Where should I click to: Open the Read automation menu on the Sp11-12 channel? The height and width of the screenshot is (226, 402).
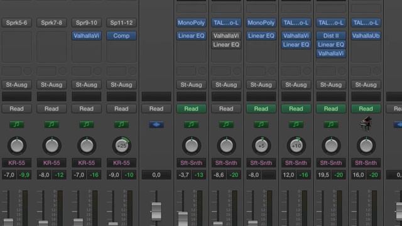pos(121,109)
